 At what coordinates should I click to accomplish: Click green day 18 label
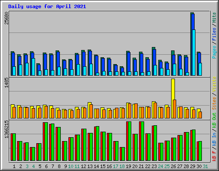122,166
